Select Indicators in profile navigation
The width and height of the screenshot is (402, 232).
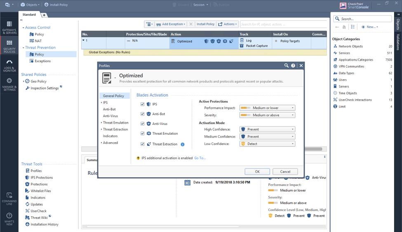pos(110,136)
